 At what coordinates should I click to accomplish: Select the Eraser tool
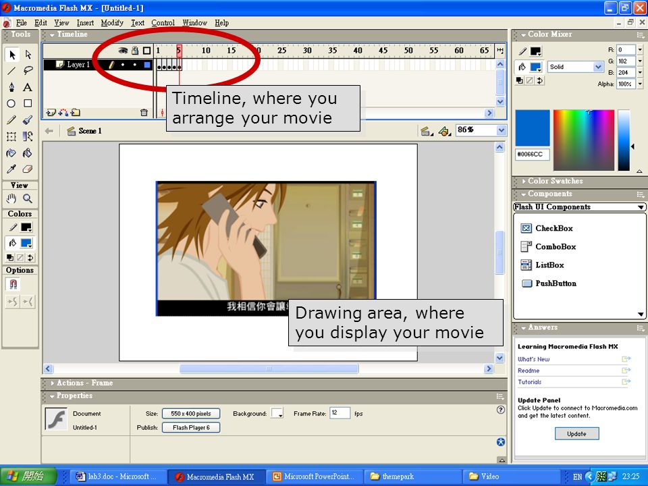28,169
